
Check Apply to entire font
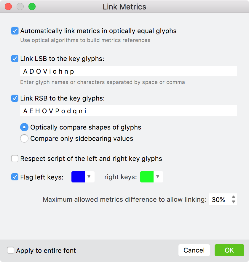[x=11, y=250]
